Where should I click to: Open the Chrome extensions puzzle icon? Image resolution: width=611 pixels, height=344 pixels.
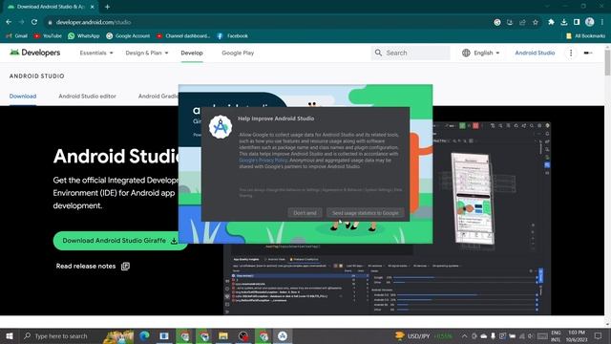[551, 22]
